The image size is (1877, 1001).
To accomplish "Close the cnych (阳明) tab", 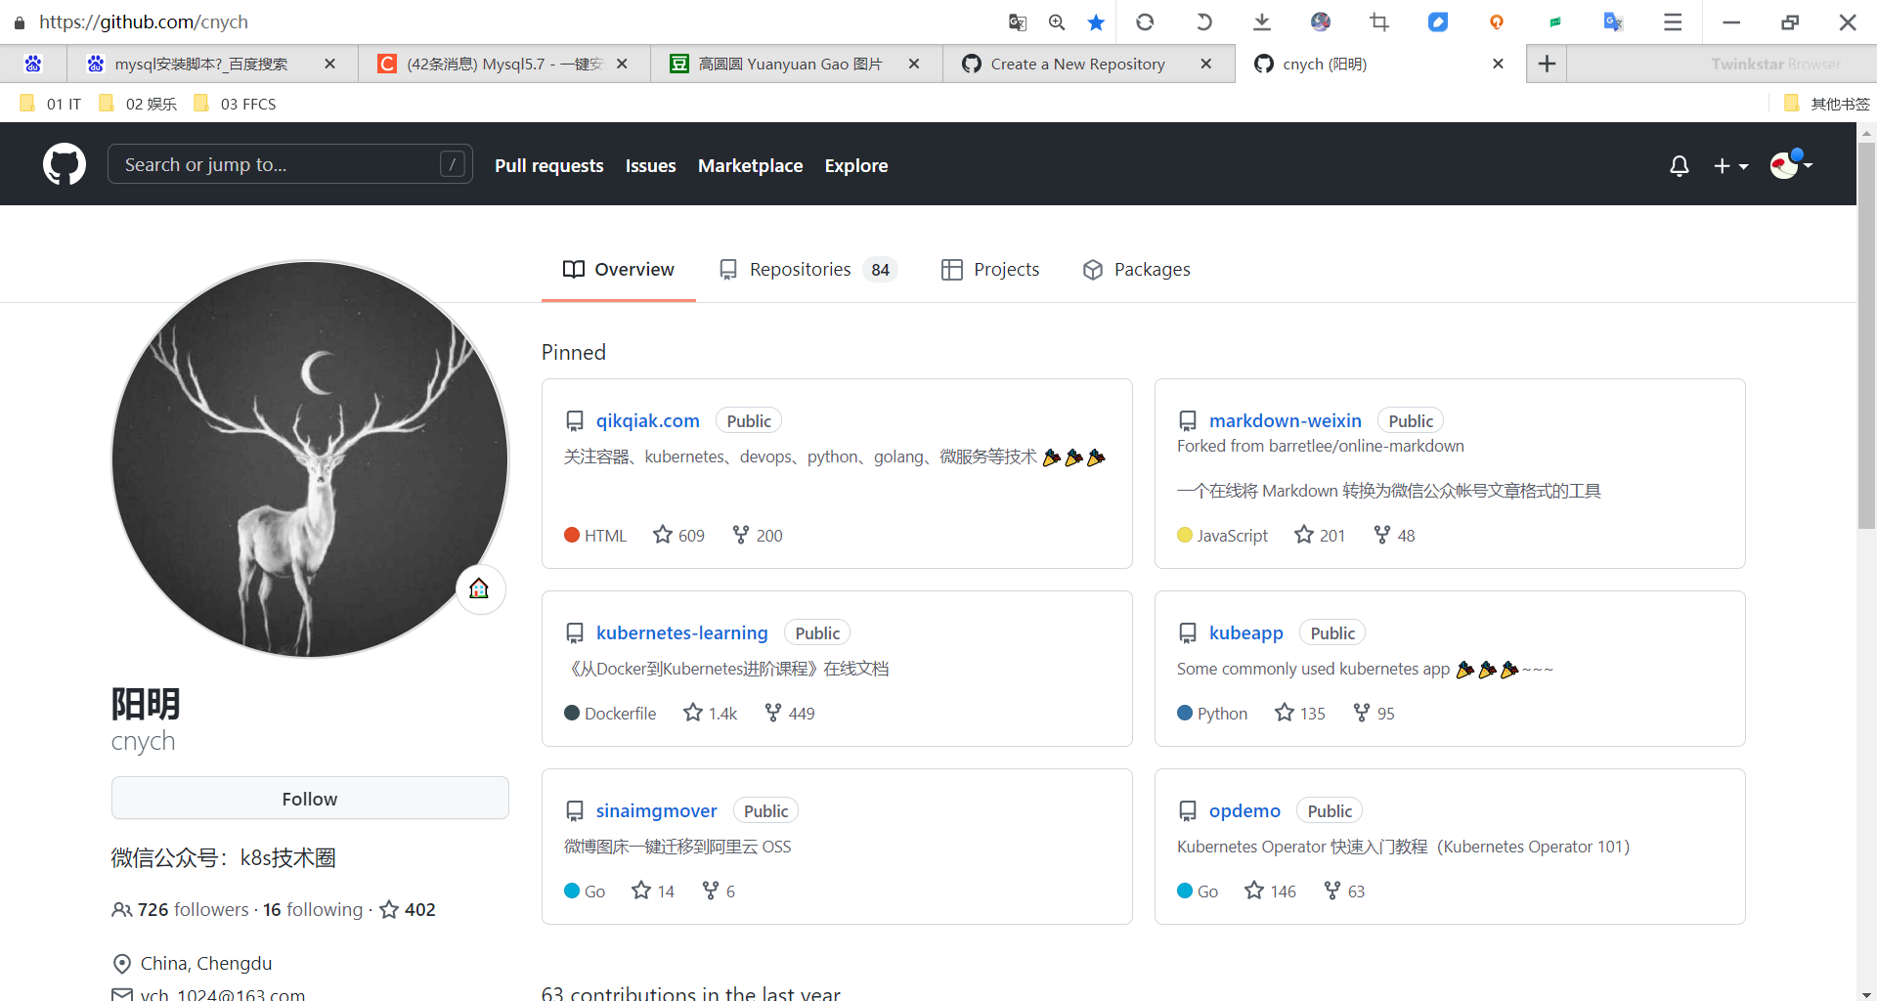I will (x=1498, y=64).
